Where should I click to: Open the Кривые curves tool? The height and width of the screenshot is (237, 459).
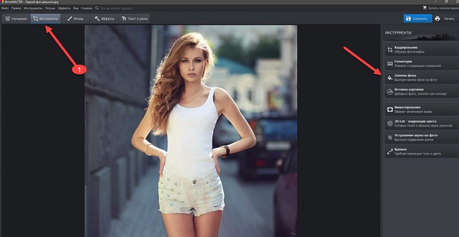tap(422, 151)
